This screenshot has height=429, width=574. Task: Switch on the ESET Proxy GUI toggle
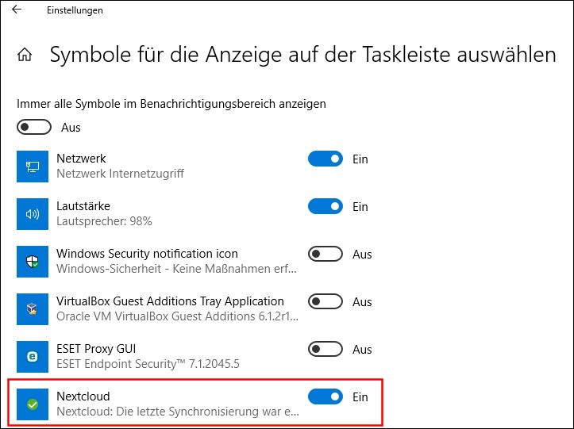326,349
